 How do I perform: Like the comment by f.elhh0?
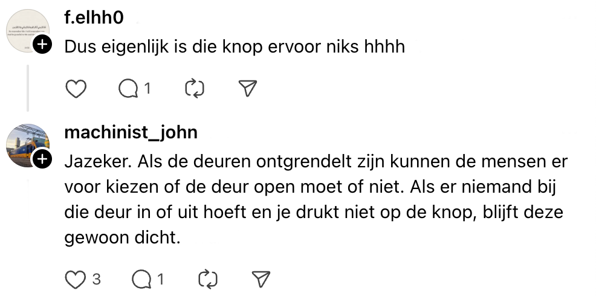pos(76,89)
